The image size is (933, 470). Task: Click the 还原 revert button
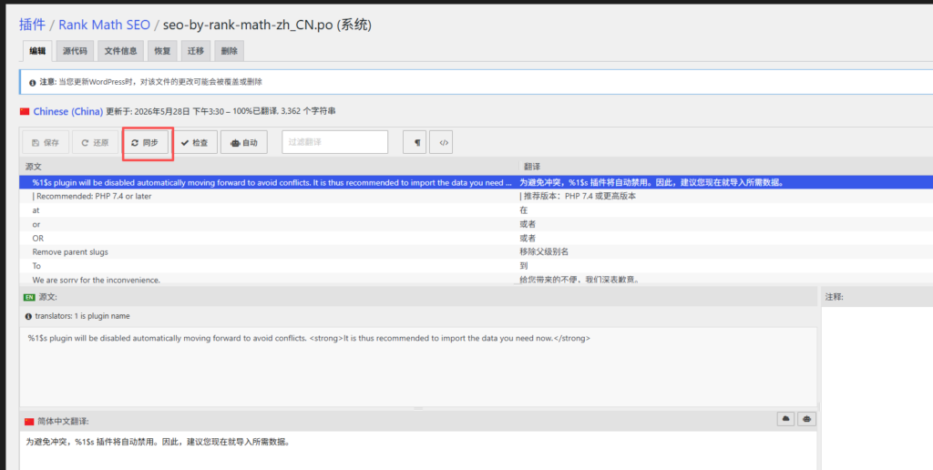(95, 142)
